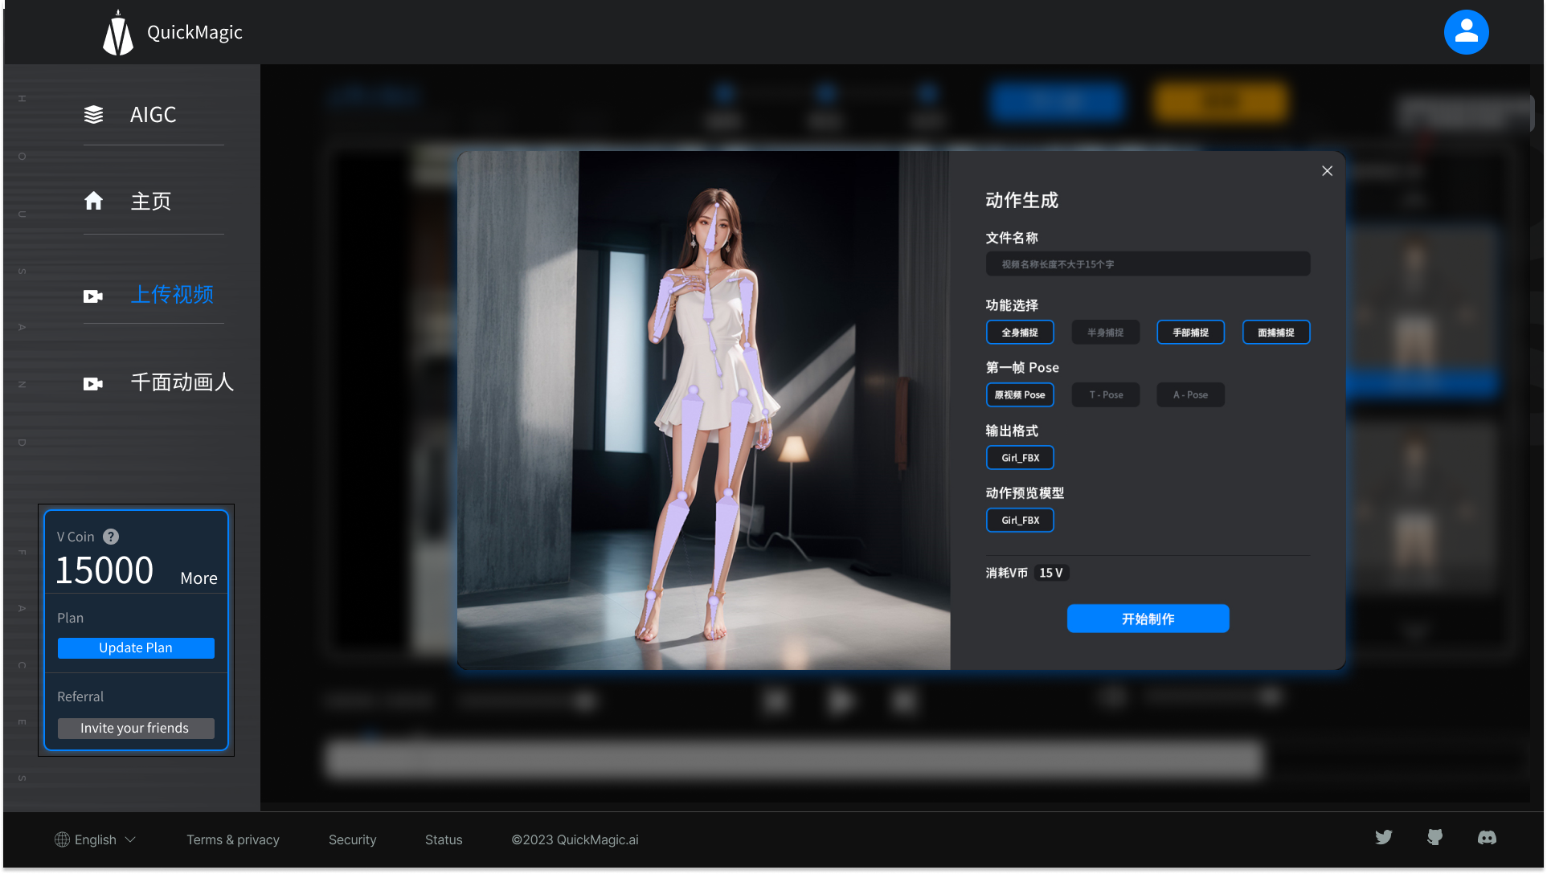Click the AIGC layers icon
This screenshot has width=1547, height=874.
pos(94,115)
